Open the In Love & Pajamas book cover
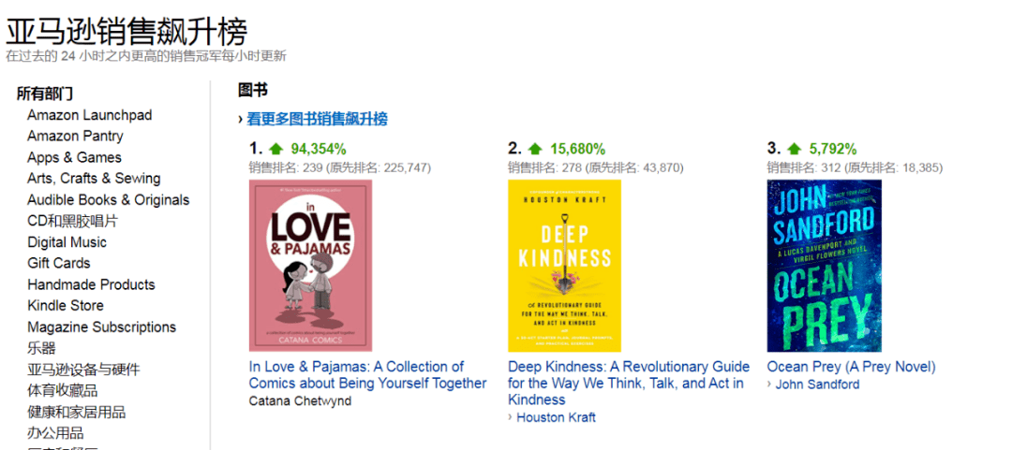This screenshot has height=450, width=1012. (x=310, y=266)
